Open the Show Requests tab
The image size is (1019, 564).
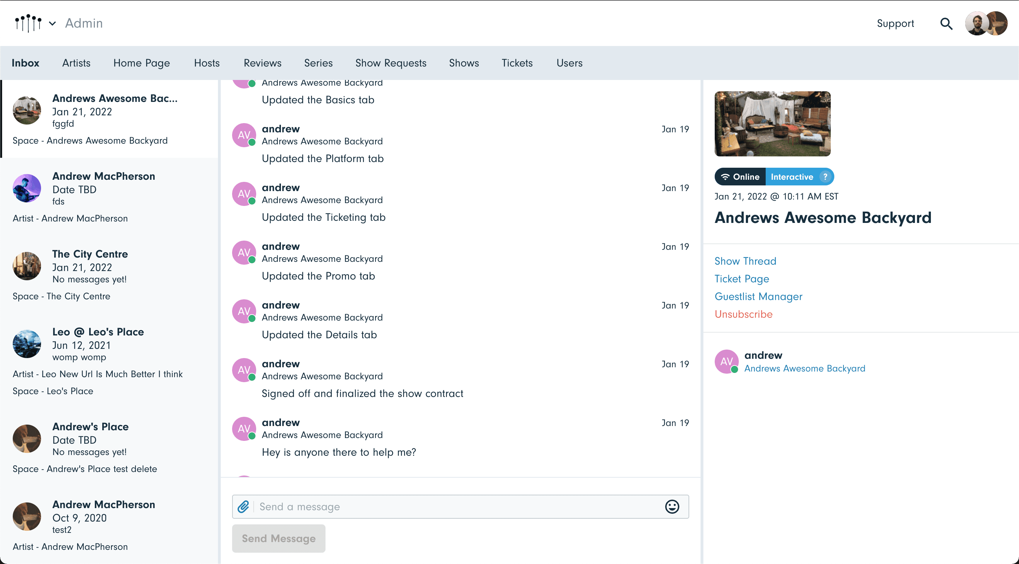(x=391, y=63)
